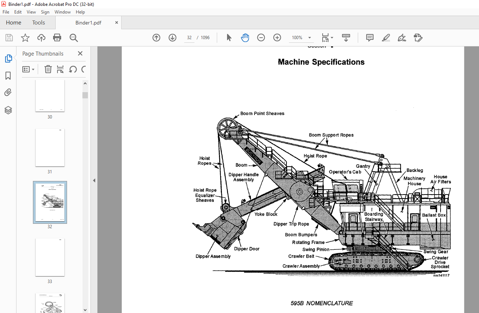Screen dimensions: 479x313
Task: Zoom out with the minus button
Action: (x=261, y=38)
